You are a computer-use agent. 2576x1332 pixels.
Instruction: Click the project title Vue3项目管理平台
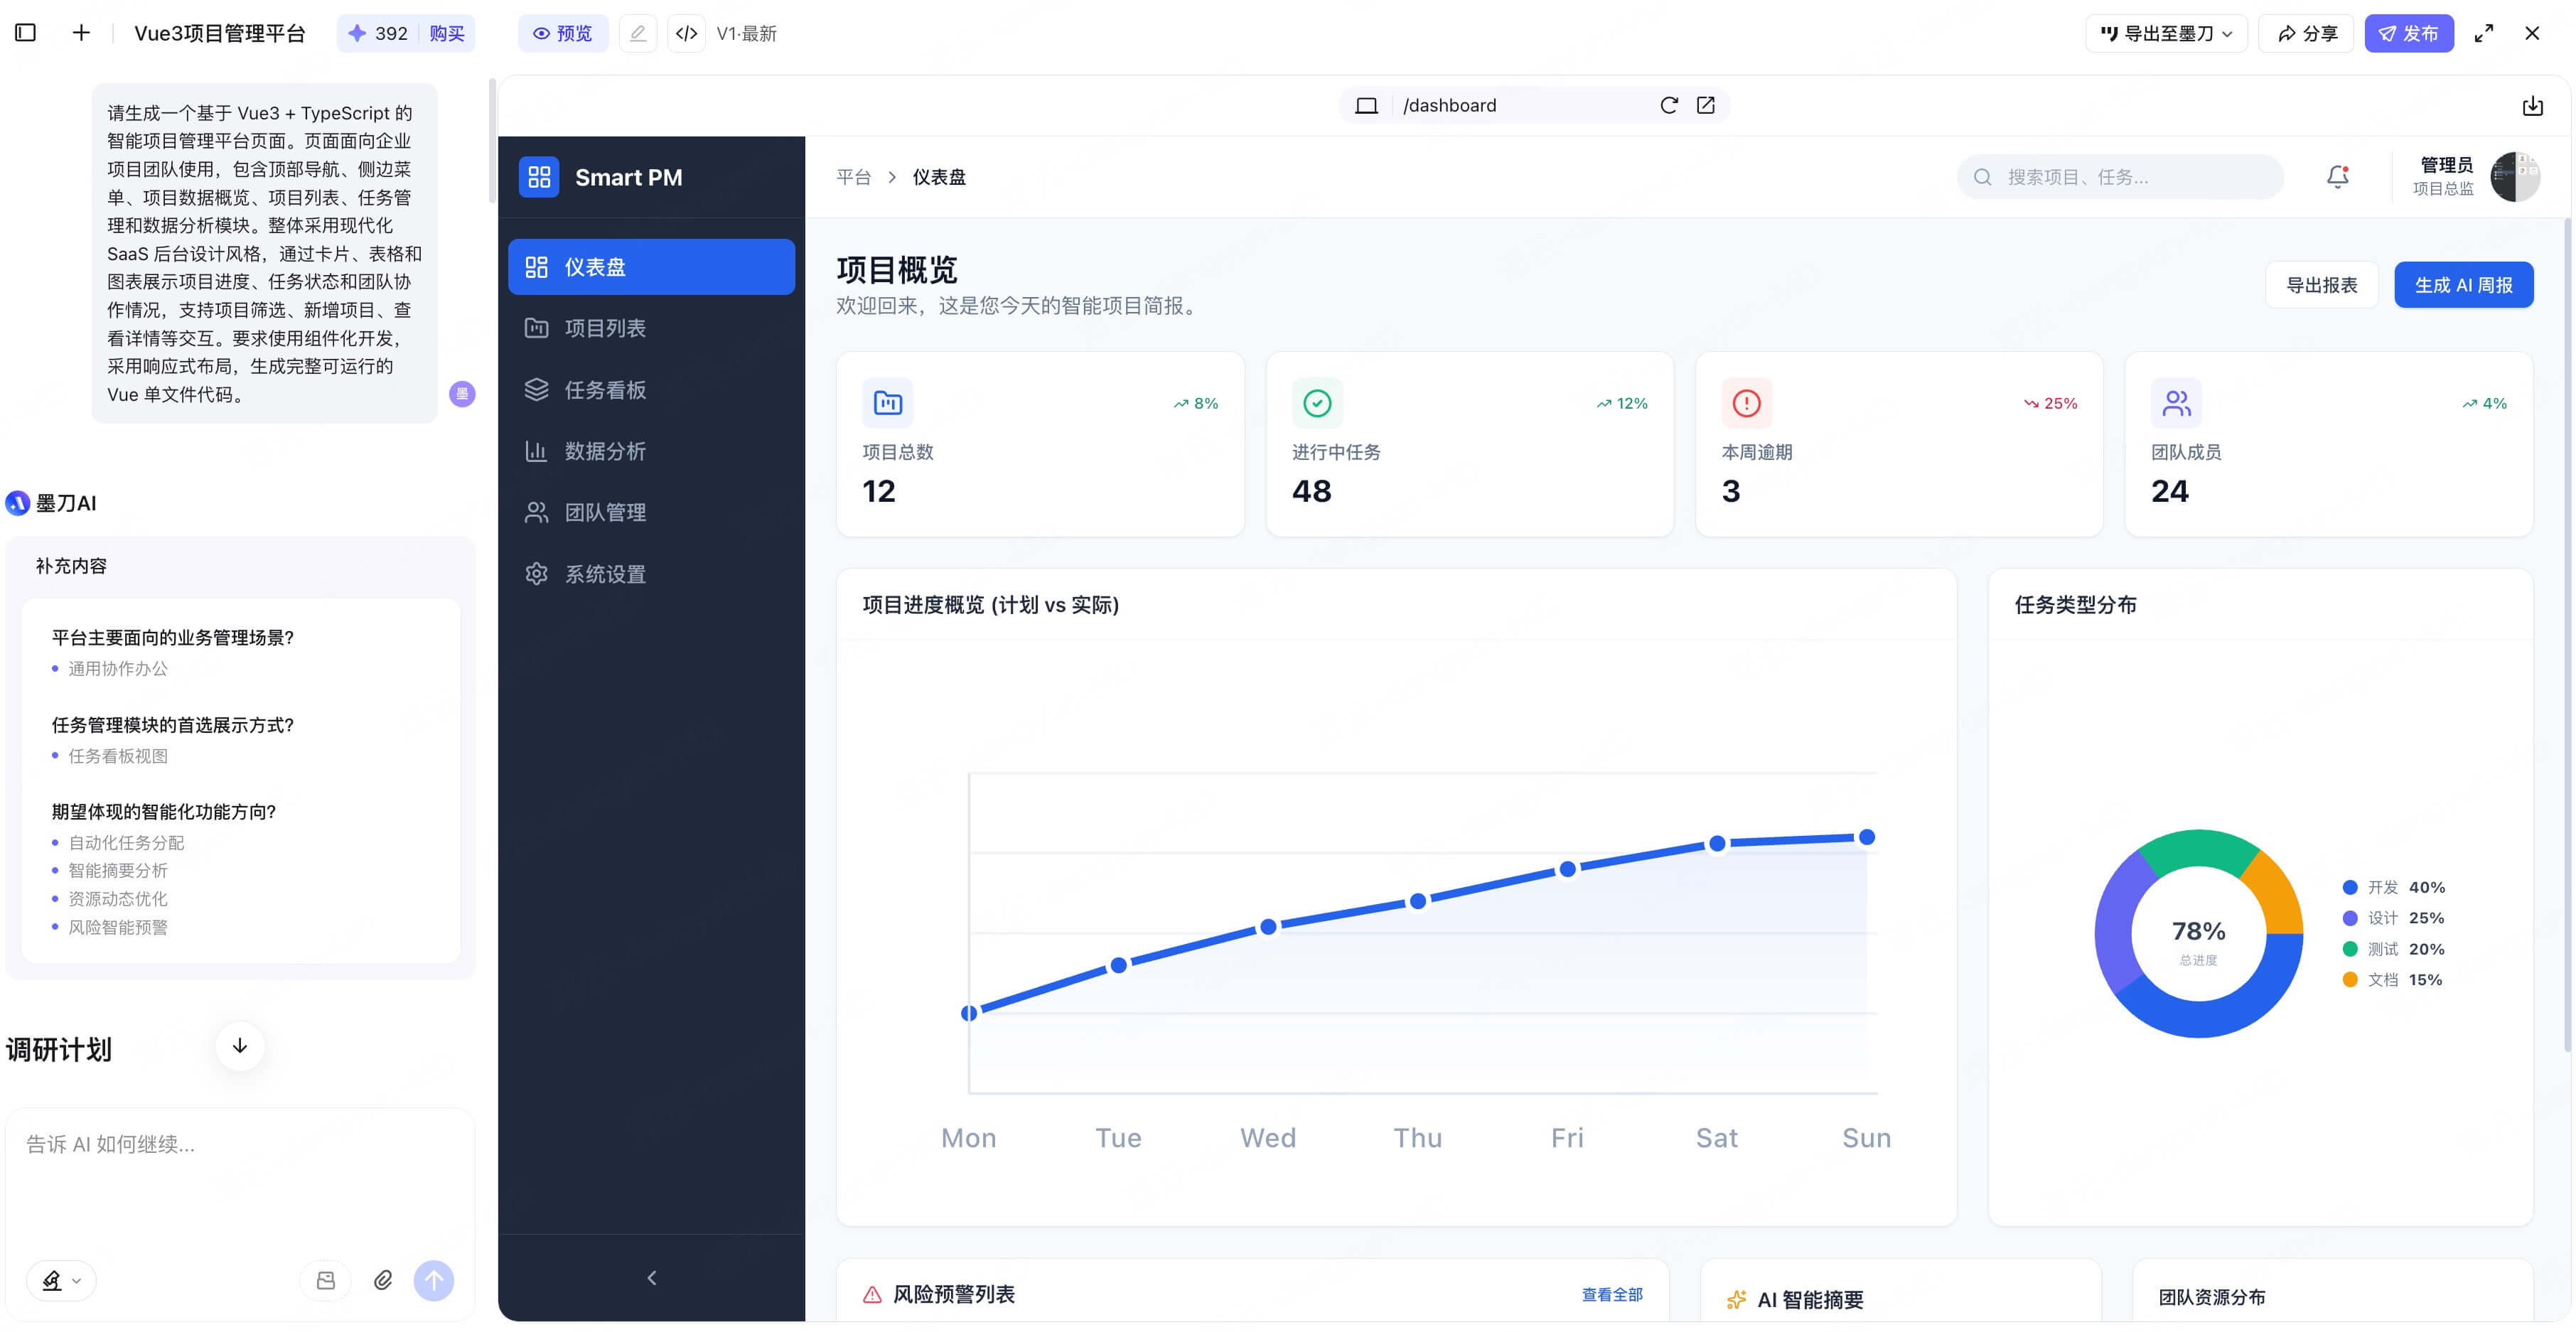coord(220,33)
